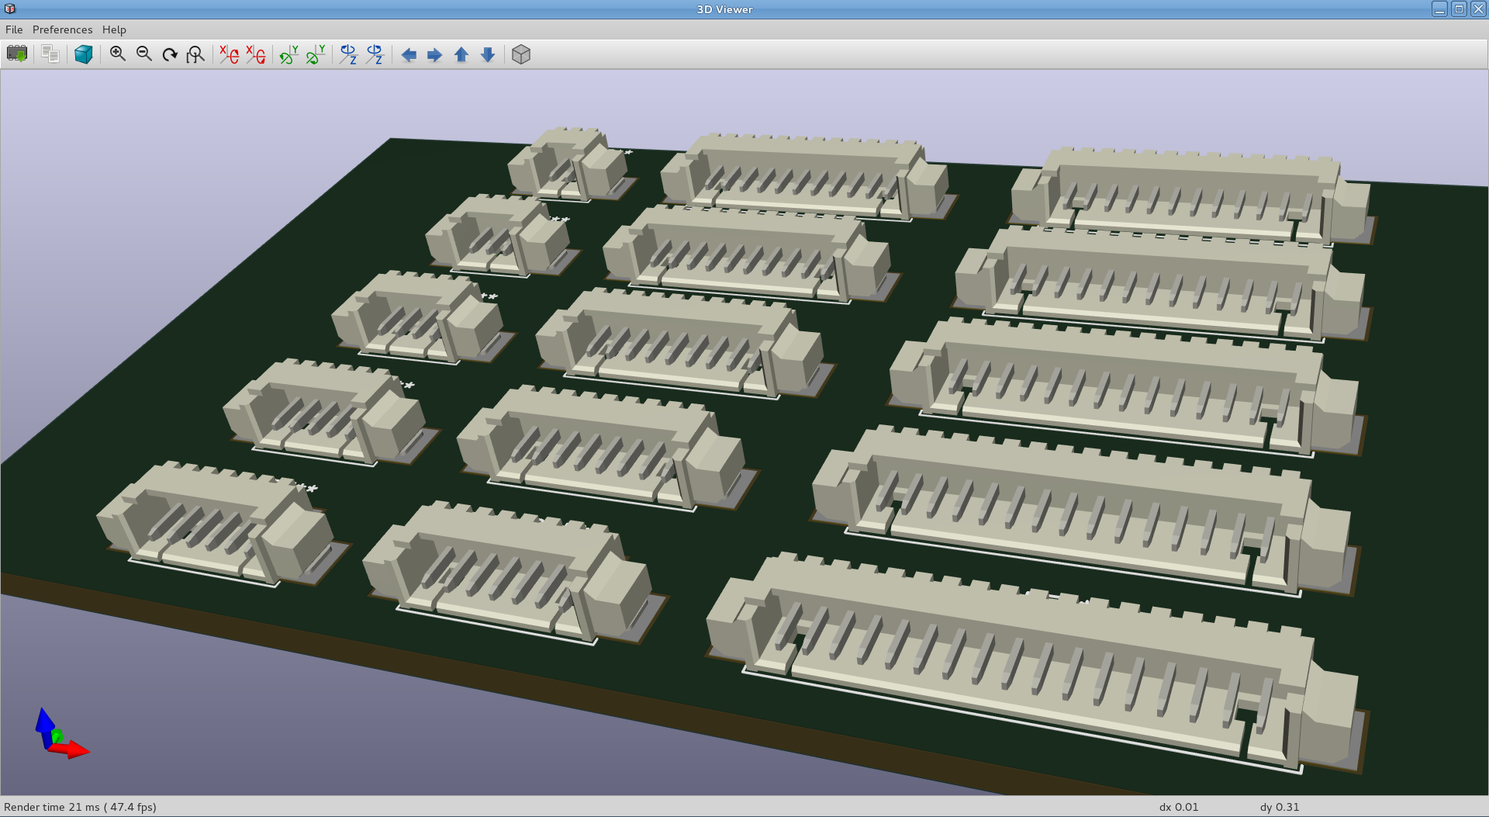Pan the board left with left arrow
Screen dimensions: 1489x817
click(409, 54)
